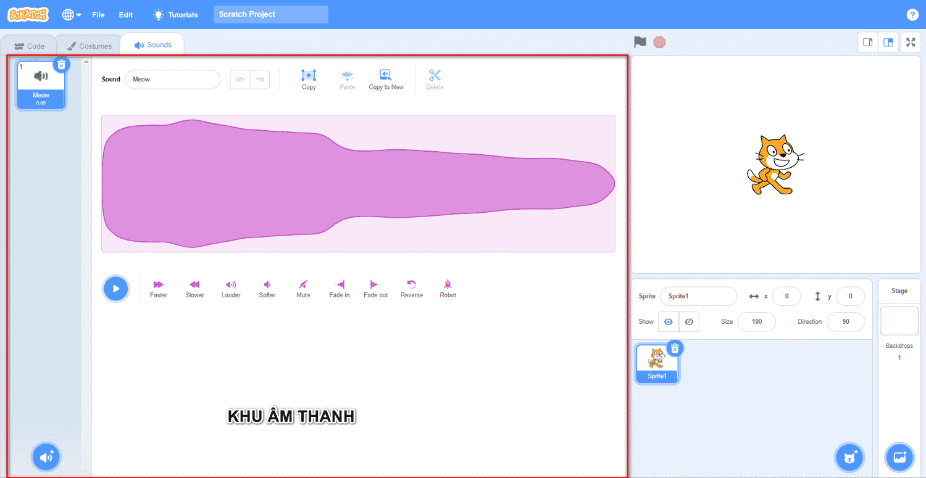Click the green flag to run
This screenshot has height=478, width=926.
pyautogui.click(x=640, y=43)
